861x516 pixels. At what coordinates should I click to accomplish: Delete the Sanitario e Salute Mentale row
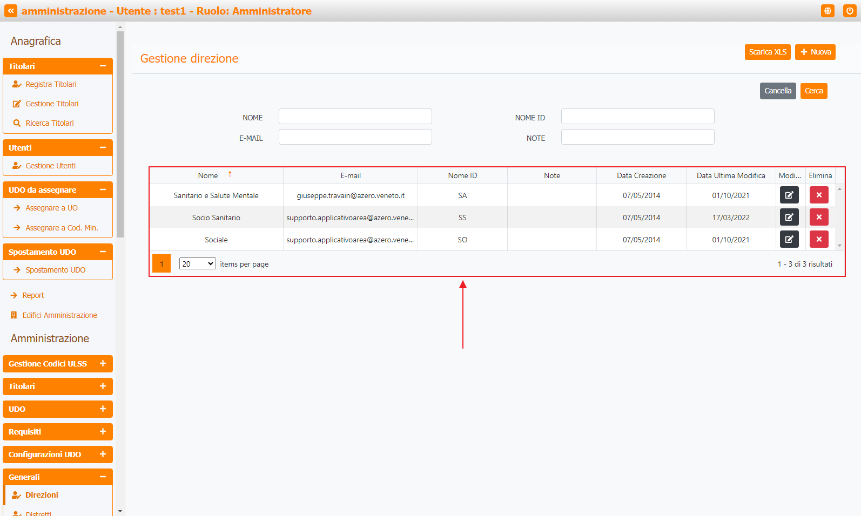[818, 195]
